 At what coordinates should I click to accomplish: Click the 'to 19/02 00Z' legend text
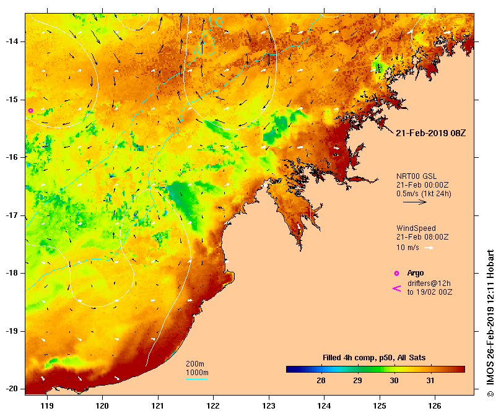430,292
